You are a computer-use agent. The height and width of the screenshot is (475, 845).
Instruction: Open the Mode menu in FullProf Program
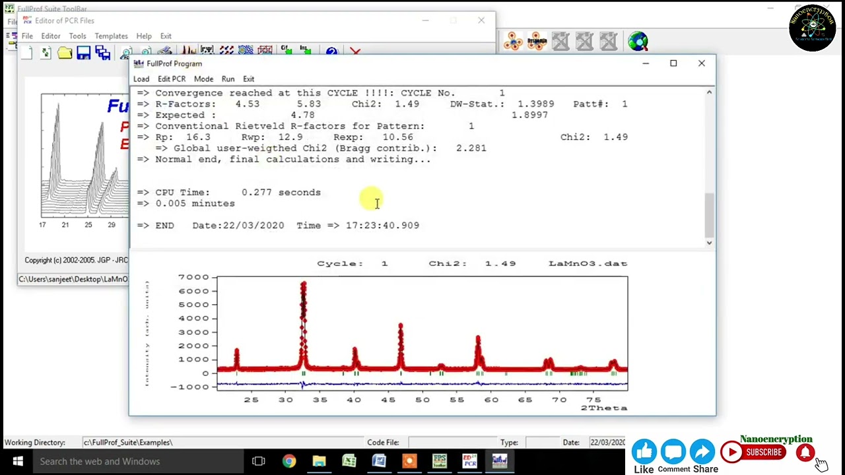tap(203, 79)
